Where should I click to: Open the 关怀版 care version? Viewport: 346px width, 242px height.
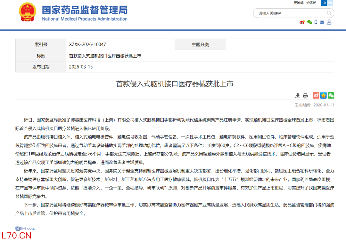click(x=311, y=3)
